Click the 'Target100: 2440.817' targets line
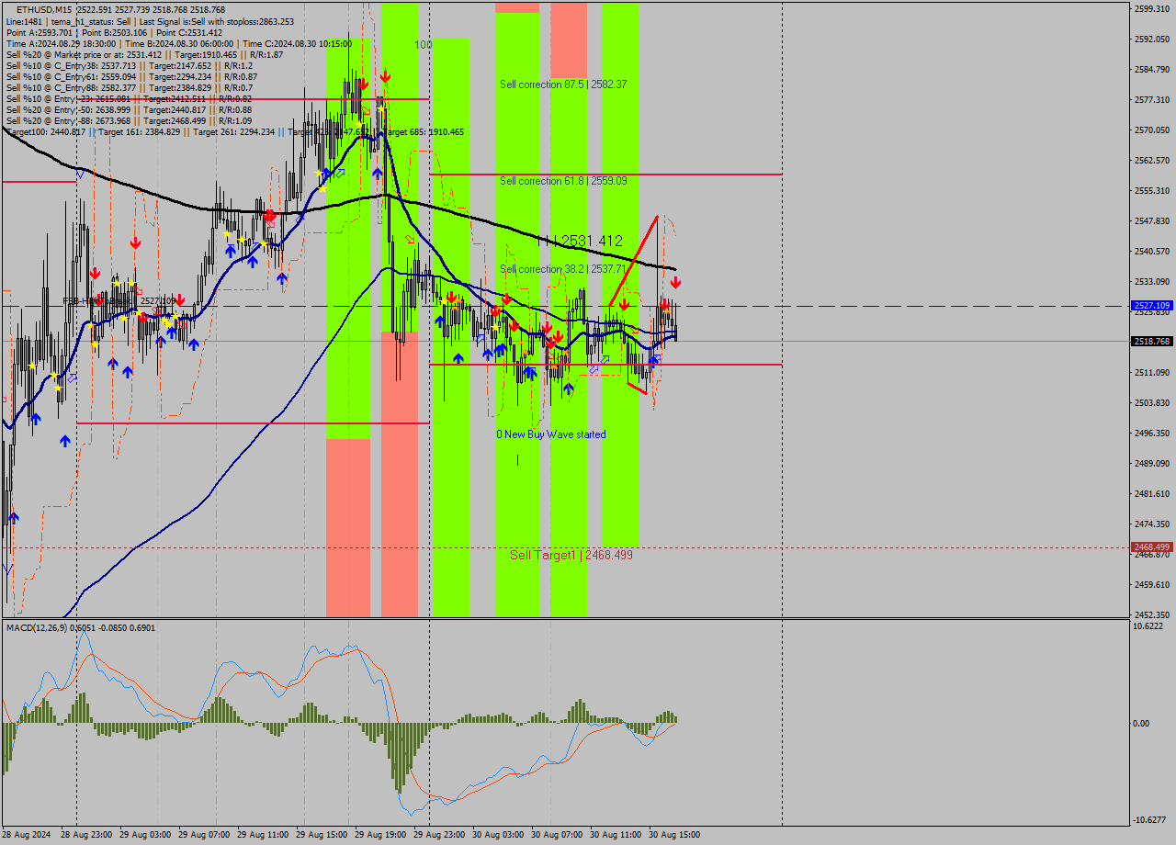 pyautogui.click(x=234, y=131)
